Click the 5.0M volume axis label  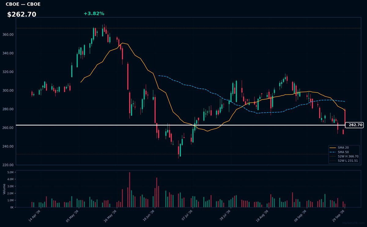pos(10,172)
